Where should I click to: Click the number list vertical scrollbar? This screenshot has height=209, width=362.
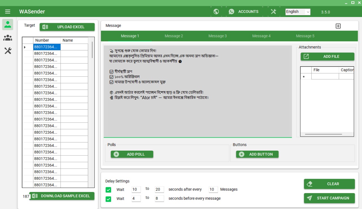[x=92, y=50]
